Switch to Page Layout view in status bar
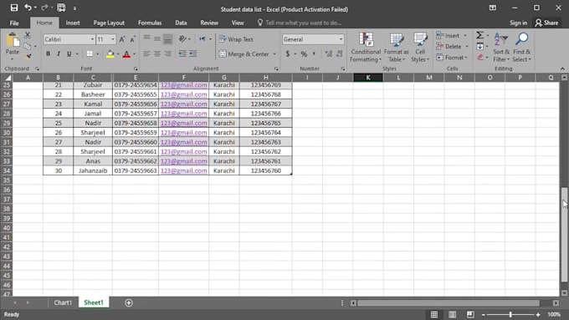The width and height of the screenshot is (569, 320). [452, 314]
